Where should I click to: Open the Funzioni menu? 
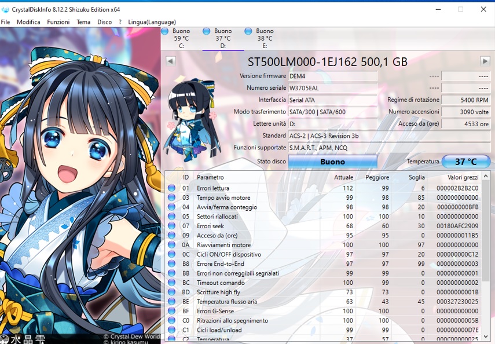[58, 22]
